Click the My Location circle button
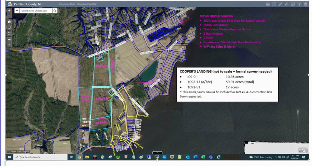Viewport: 312px width, 166px height. (x=9, y=27)
